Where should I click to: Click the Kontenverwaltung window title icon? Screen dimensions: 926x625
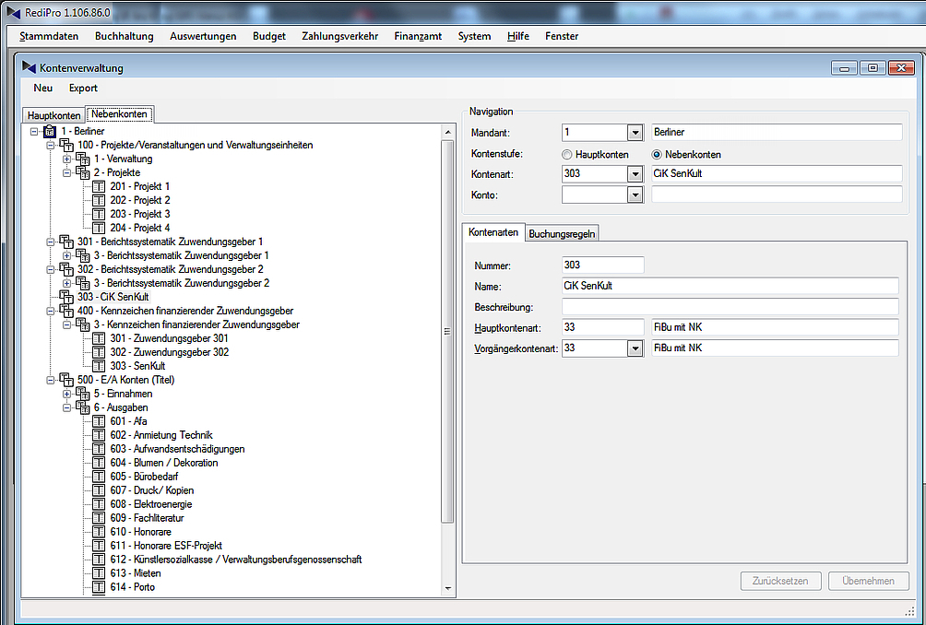click(29, 67)
